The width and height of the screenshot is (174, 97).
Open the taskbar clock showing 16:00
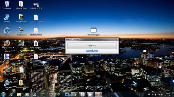coord(168,95)
